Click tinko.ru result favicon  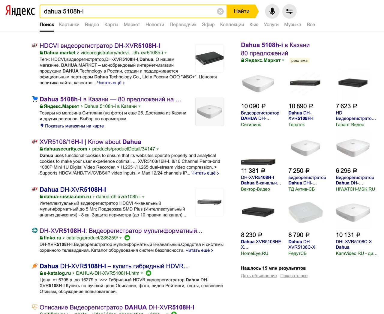click(35, 230)
